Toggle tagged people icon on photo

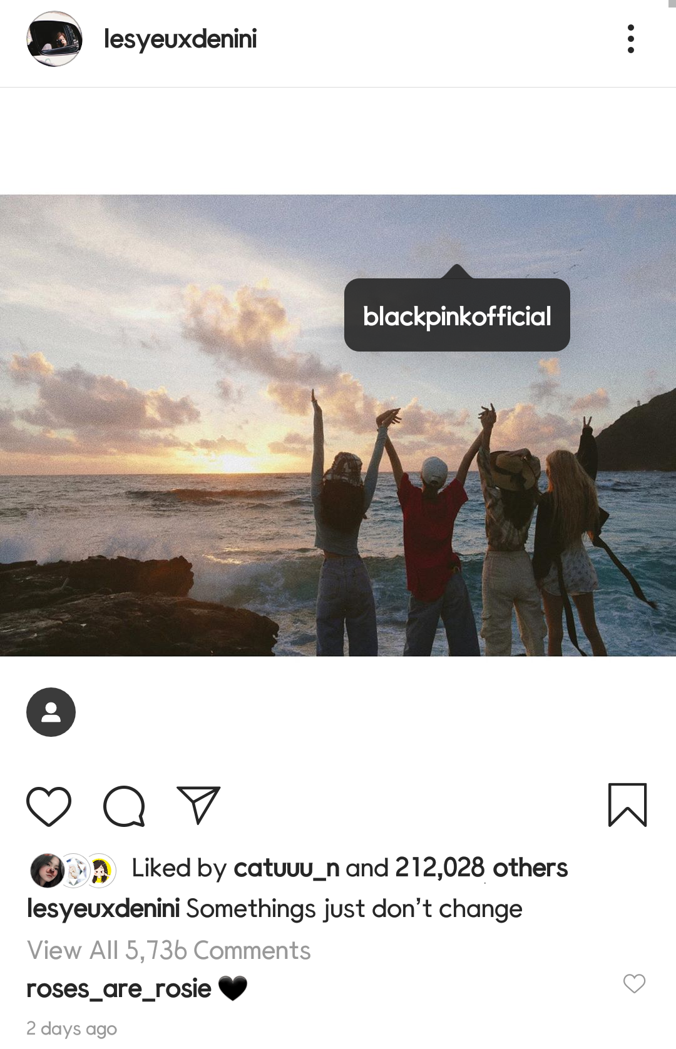[x=51, y=712]
